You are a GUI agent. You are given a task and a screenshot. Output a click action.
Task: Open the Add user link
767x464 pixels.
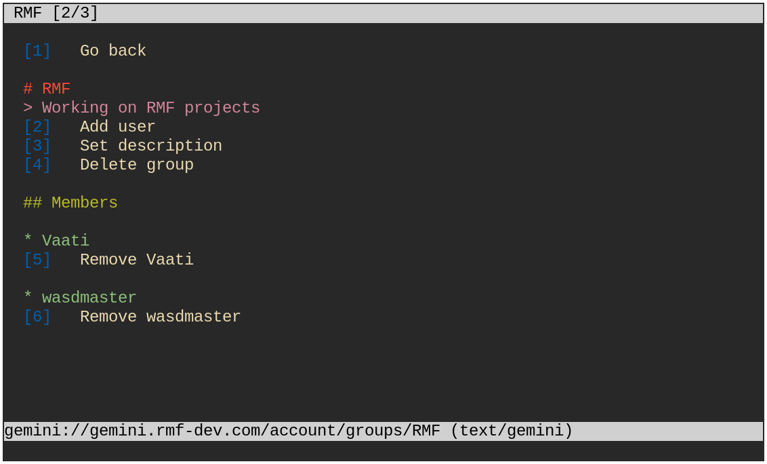point(117,126)
